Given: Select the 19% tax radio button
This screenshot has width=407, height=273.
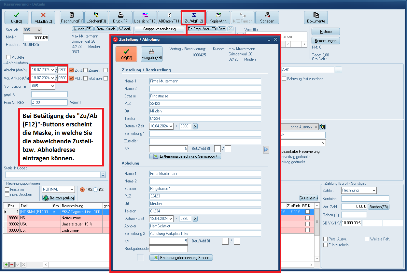Looking at the screenshot, I should tap(82, 190).
